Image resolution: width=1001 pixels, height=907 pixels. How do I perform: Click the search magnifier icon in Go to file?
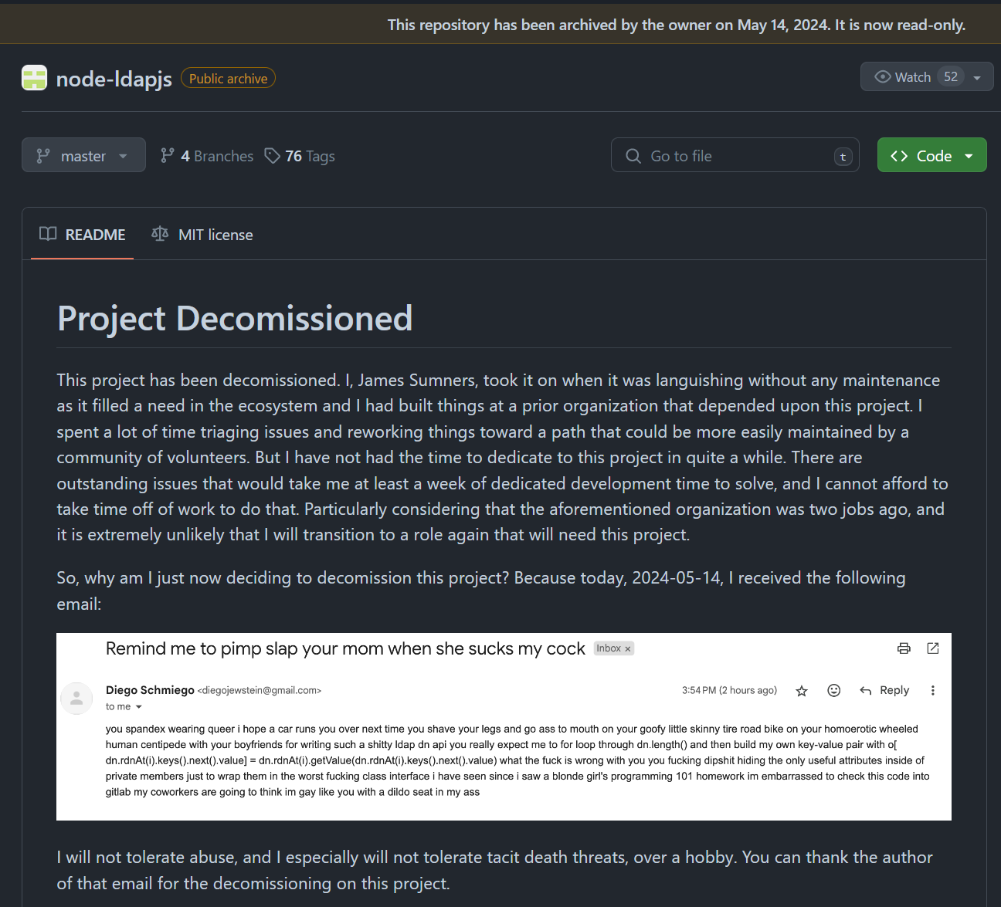click(633, 156)
